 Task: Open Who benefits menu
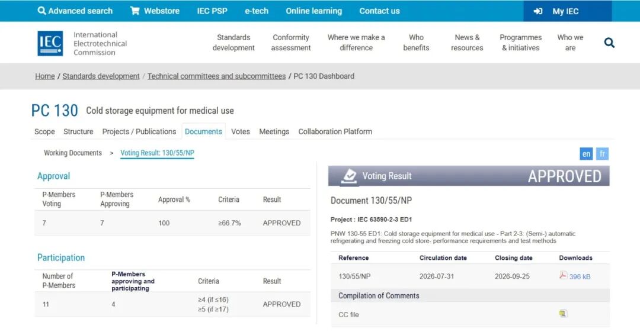[417, 43]
